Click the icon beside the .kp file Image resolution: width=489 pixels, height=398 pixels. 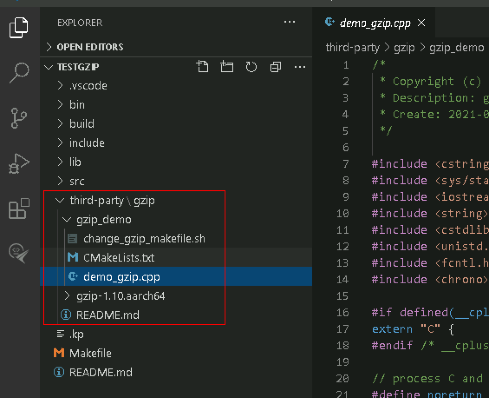[x=61, y=334]
